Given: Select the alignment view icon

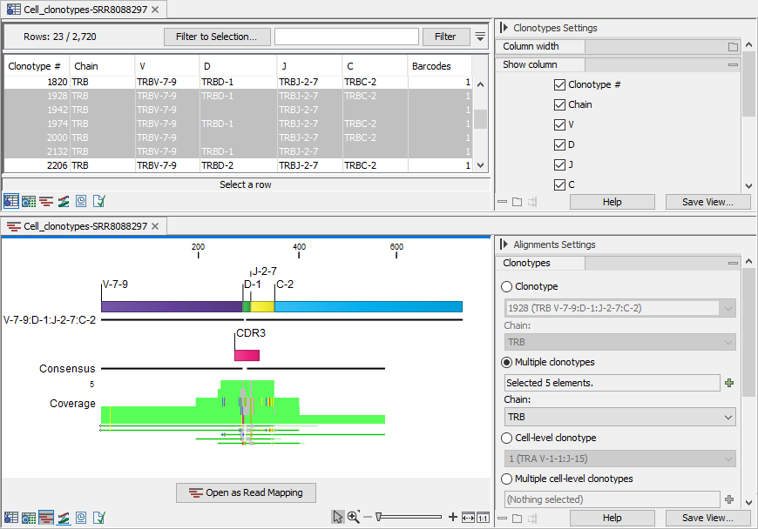Looking at the screenshot, I should 45,517.
